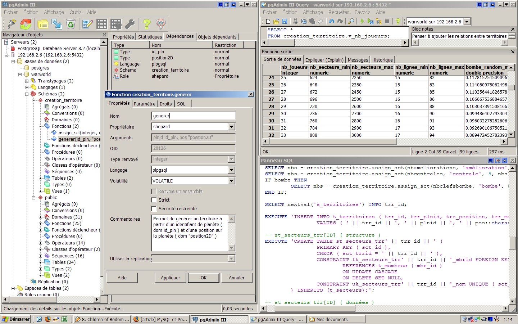518x324 pixels.
Task: Expand the Tables (24) tree node
Action: pyautogui.click(x=41, y=262)
